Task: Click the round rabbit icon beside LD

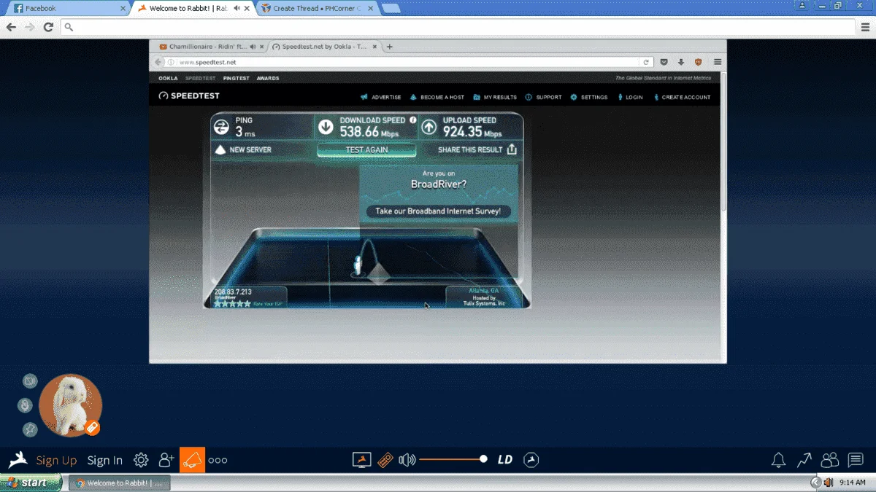Action: [531, 460]
